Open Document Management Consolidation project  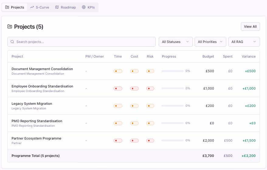[x=42, y=69]
